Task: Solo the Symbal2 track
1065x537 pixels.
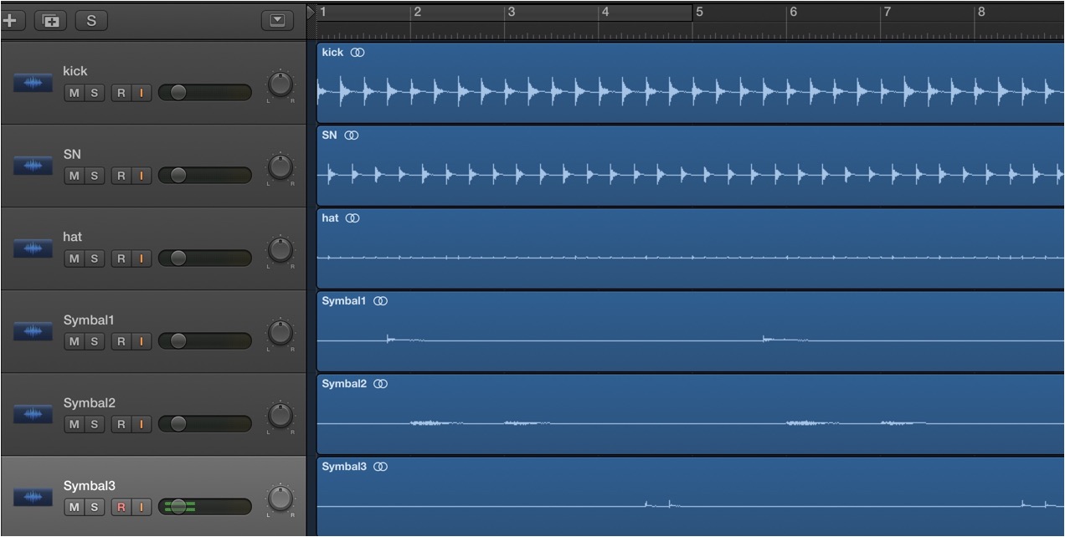Action: pos(95,424)
